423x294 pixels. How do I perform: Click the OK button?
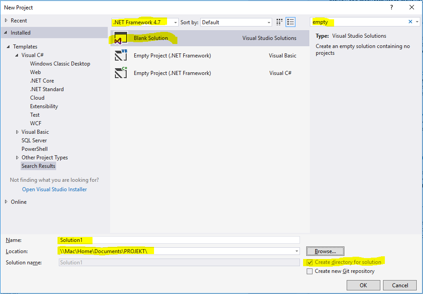coord(363,285)
